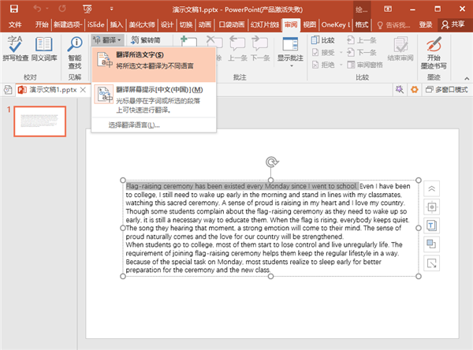473x350 pixels.
Task: Switch to 切换 transitions tab
Action: (x=186, y=24)
